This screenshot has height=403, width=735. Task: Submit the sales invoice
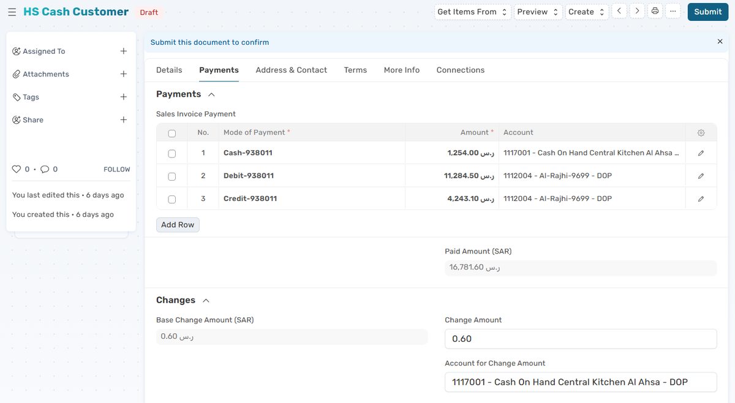[707, 12]
